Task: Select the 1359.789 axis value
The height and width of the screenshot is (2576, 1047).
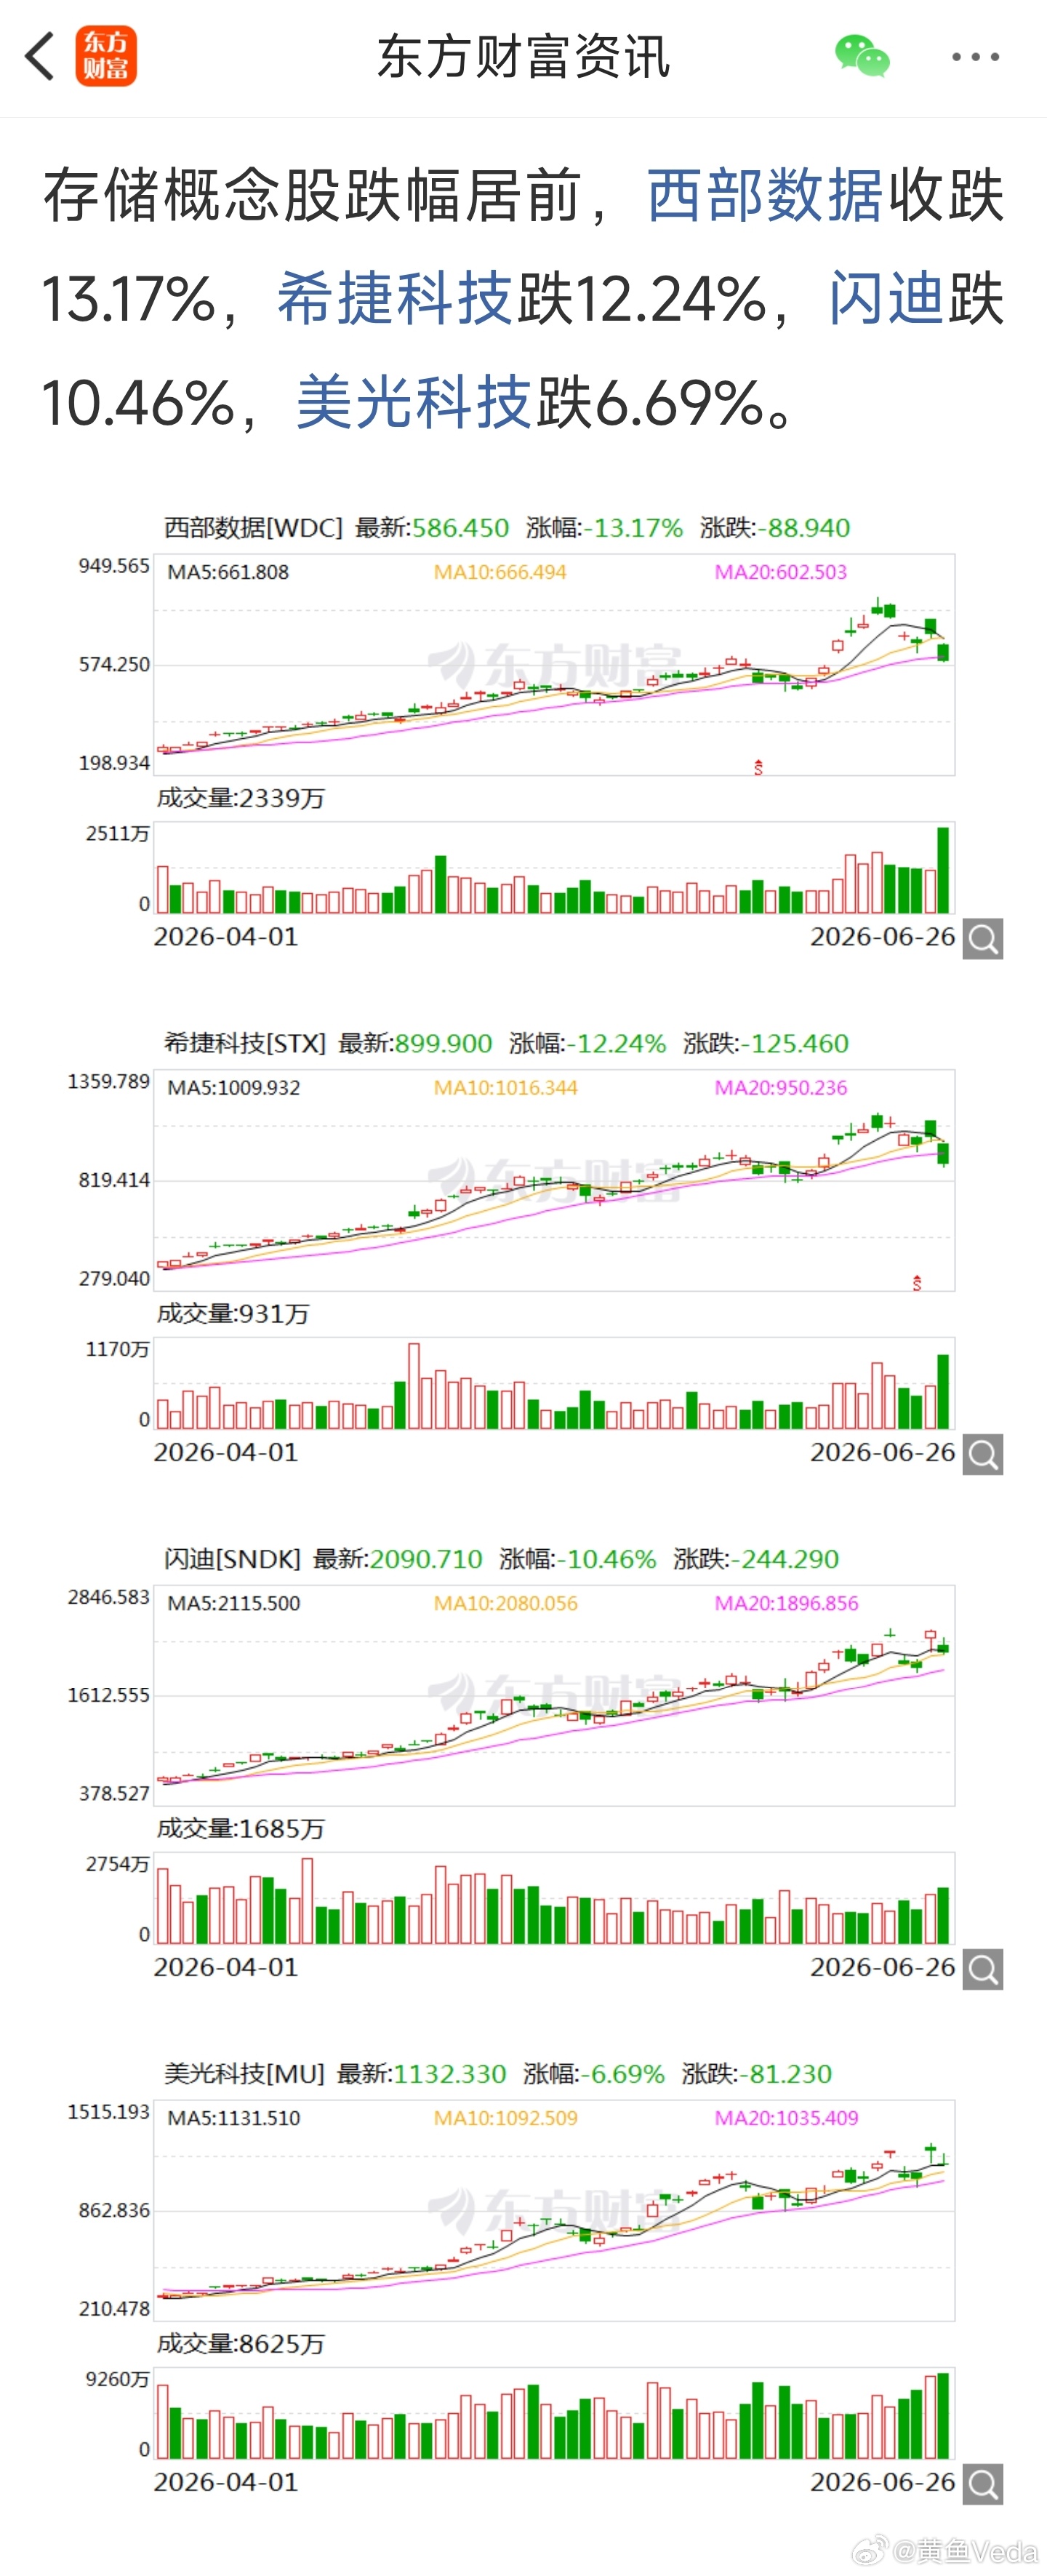Action: tap(108, 1082)
